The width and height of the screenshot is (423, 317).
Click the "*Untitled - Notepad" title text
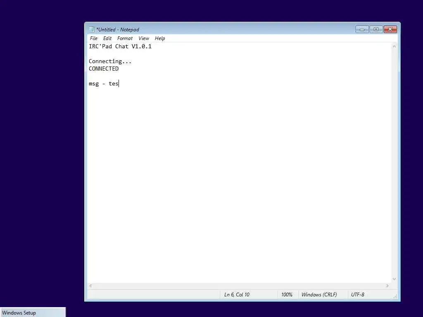pos(118,30)
